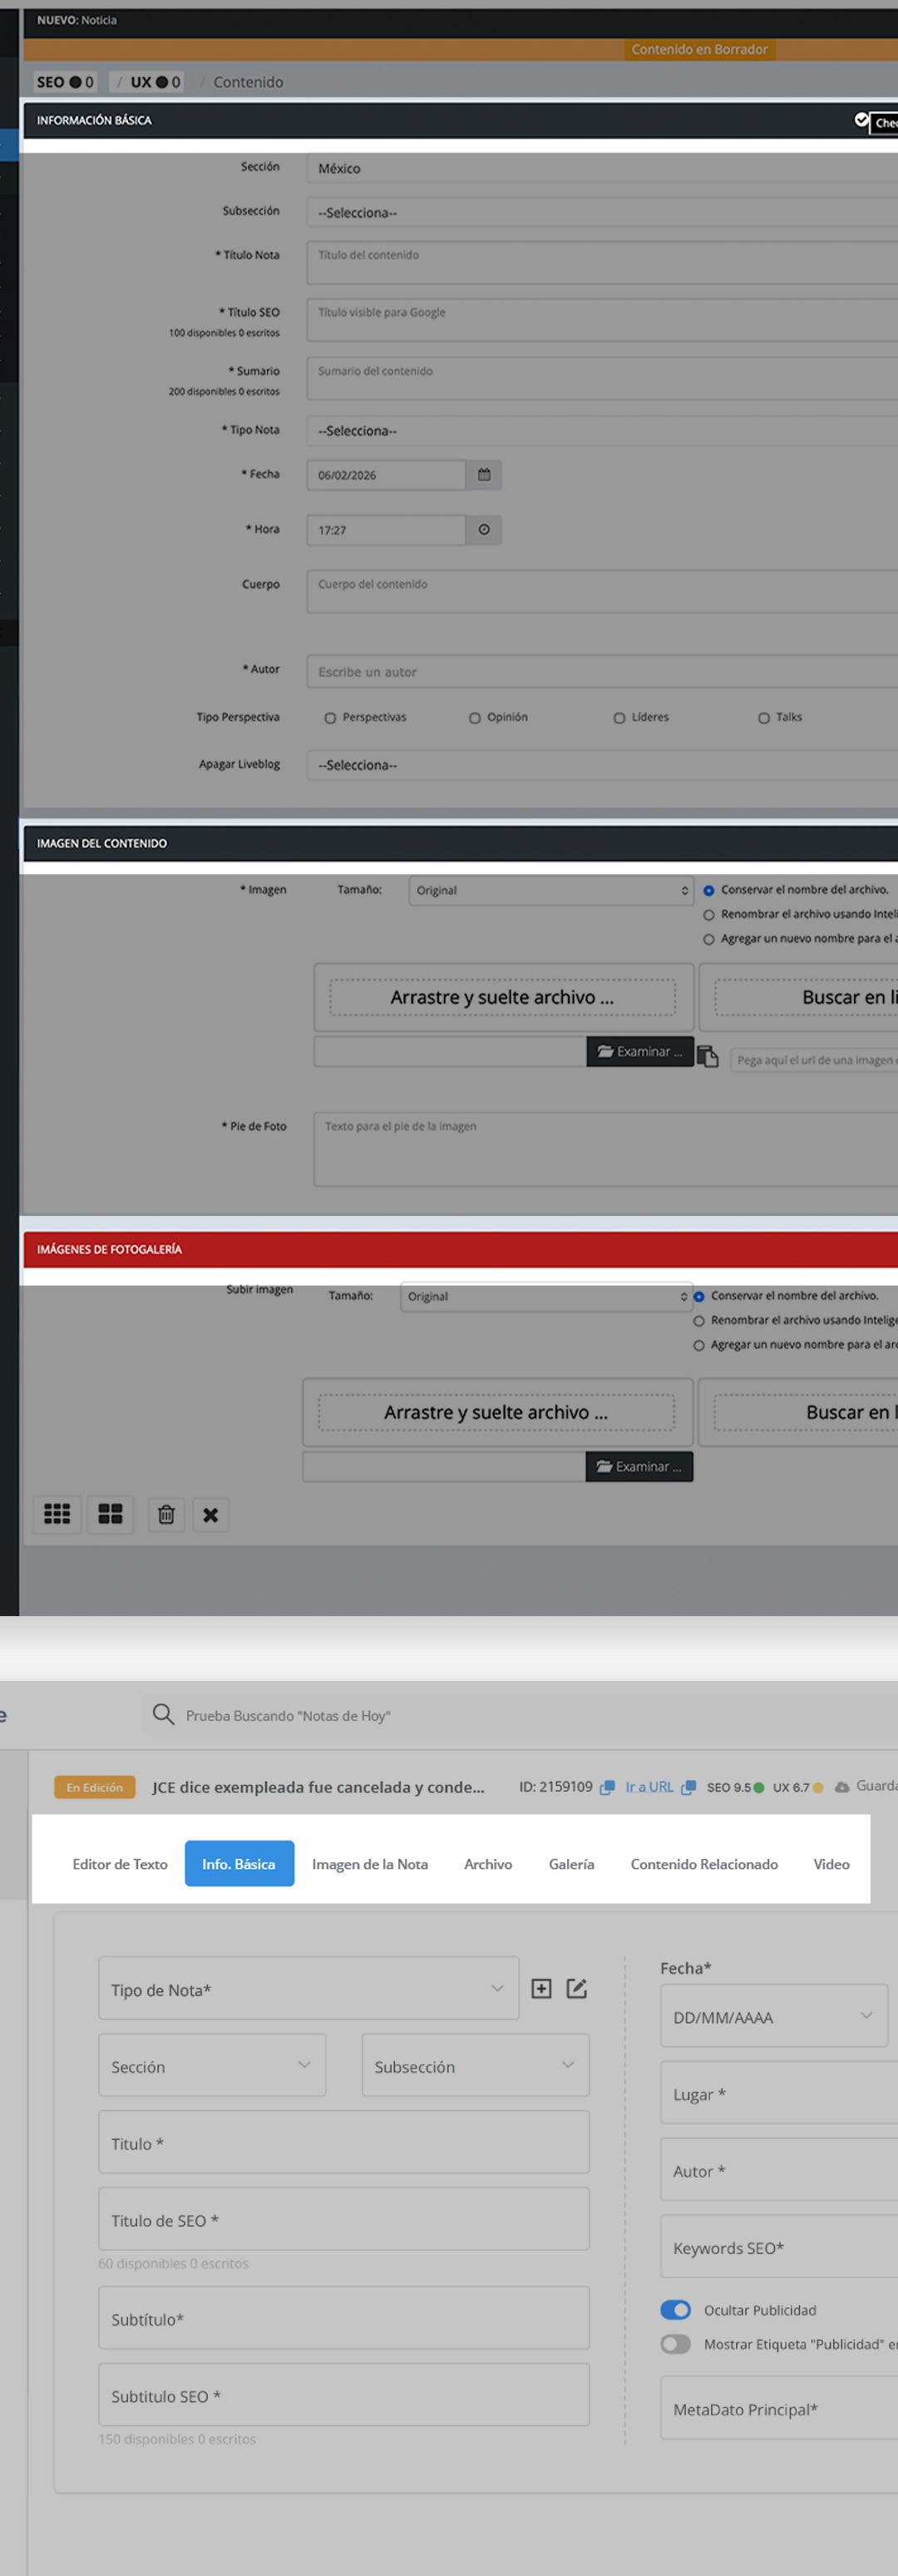Click the search magnifier icon

click(x=163, y=1715)
